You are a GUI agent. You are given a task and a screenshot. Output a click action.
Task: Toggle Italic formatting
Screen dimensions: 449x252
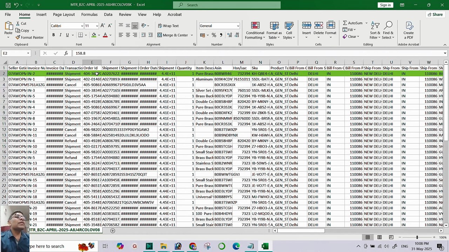60,35
